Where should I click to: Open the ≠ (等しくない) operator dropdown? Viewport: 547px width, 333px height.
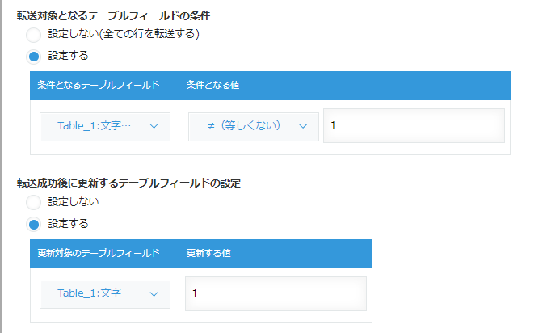click(254, 127)
